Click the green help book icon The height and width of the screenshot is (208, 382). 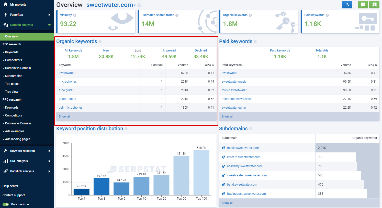click(374, 5)
